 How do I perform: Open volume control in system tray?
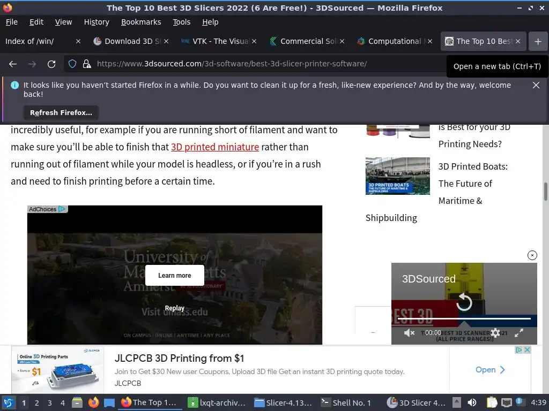(x=472, y=402)
